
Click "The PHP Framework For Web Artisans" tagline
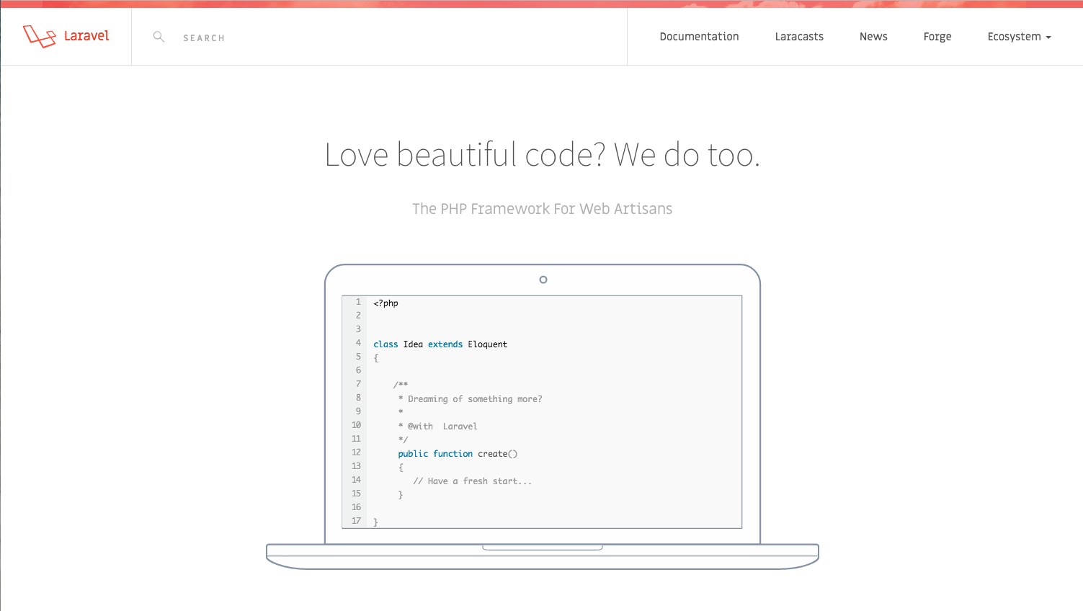tap(542, 209)
